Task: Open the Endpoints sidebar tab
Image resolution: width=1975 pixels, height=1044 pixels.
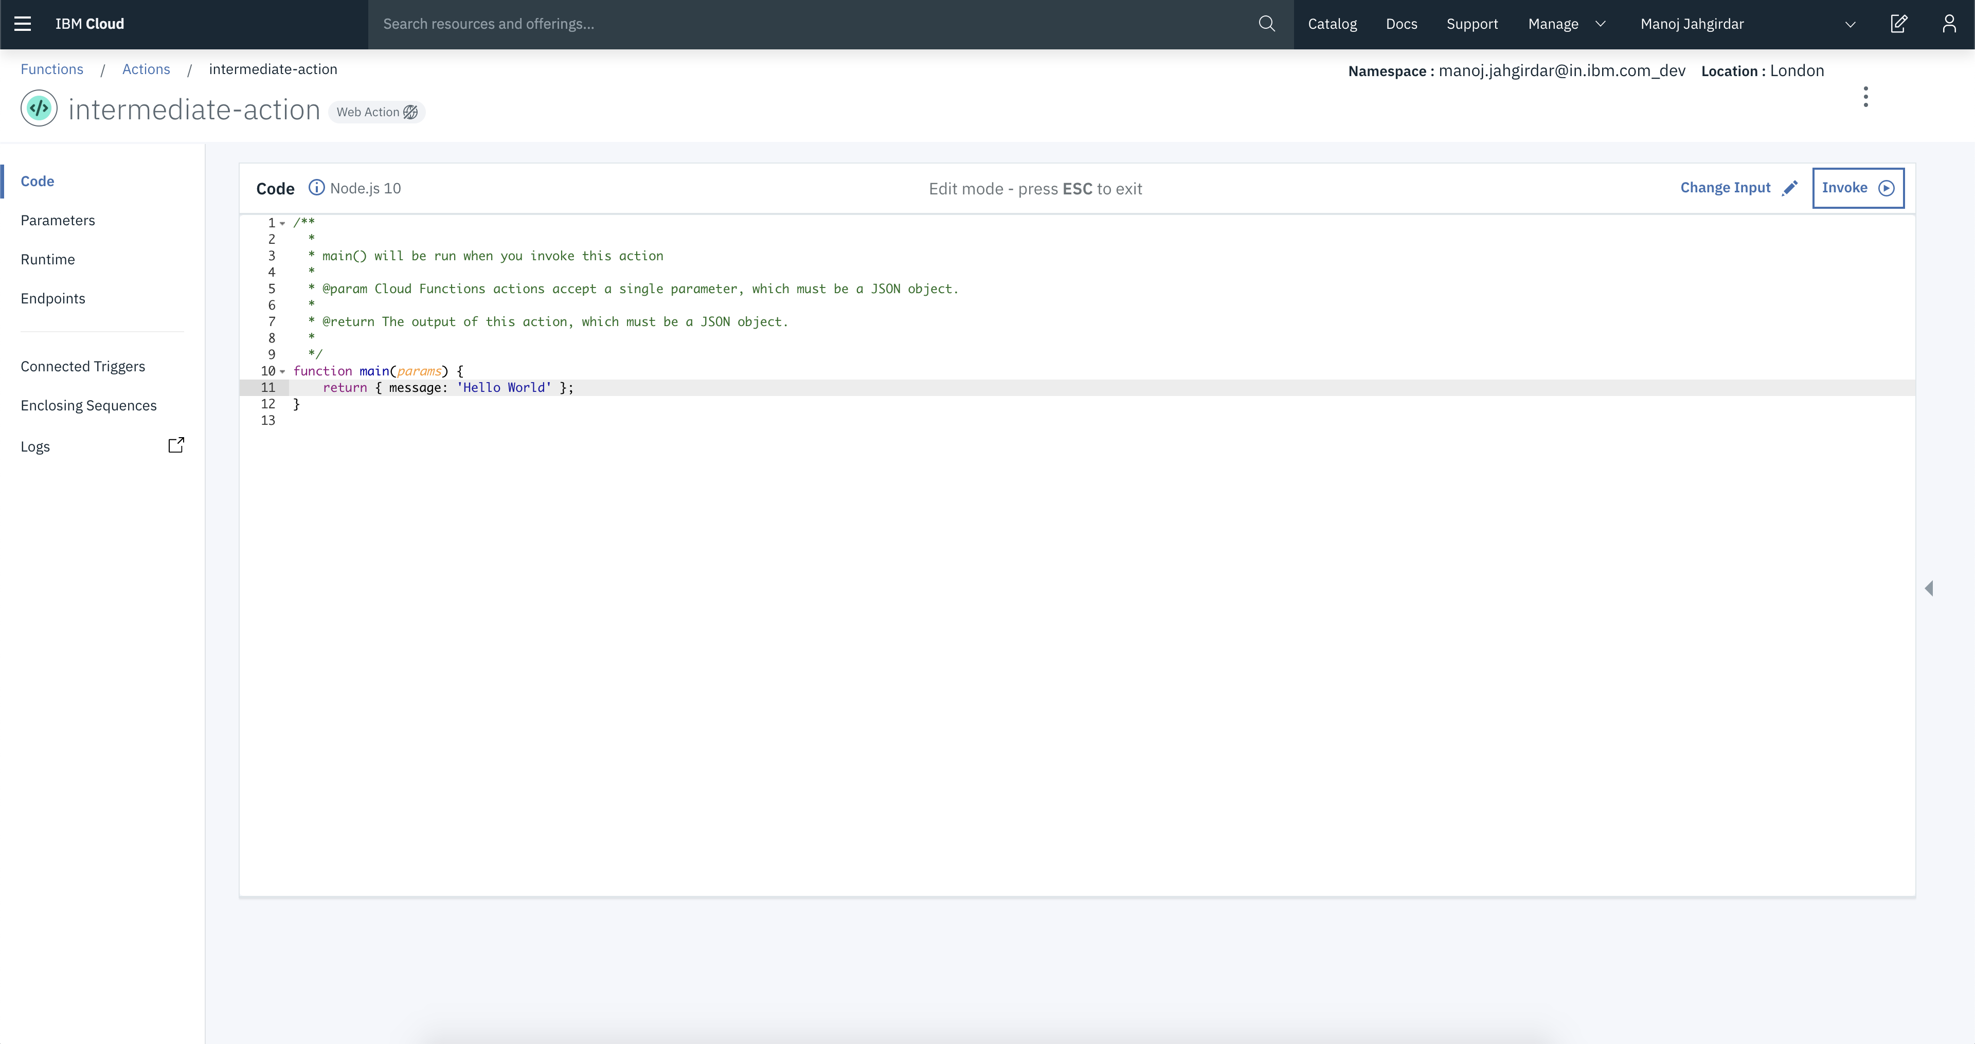Action: click(x=53, y=298)
